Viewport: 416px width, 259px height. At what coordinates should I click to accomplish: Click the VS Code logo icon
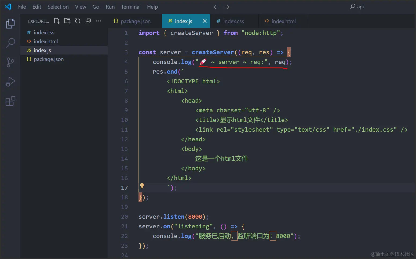click(x=8, y=7)
